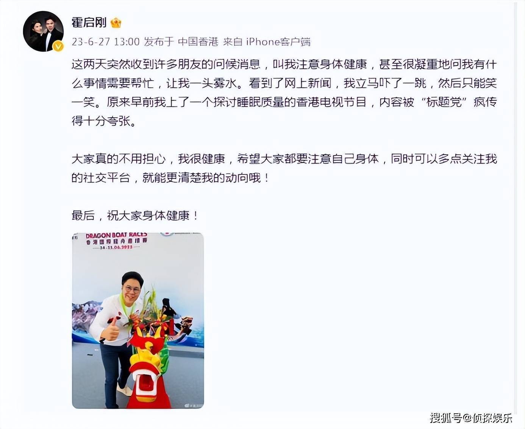
Task: Open the attached dragon boat photo
Action: click(138, 320)
